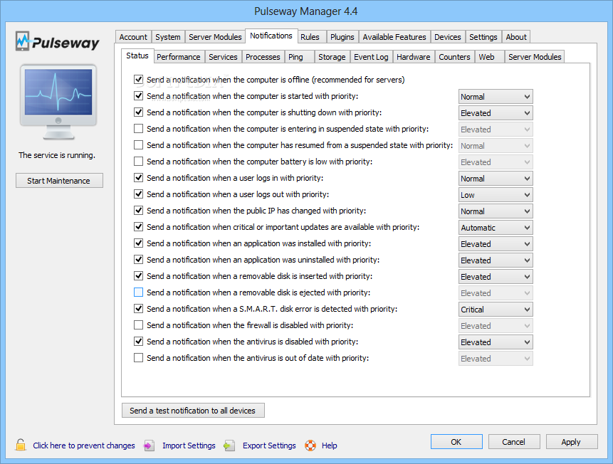The image size is (613, 464).
Task: Toggle antivirus disabled notification checkbox
Action: (x=138, y=342)
